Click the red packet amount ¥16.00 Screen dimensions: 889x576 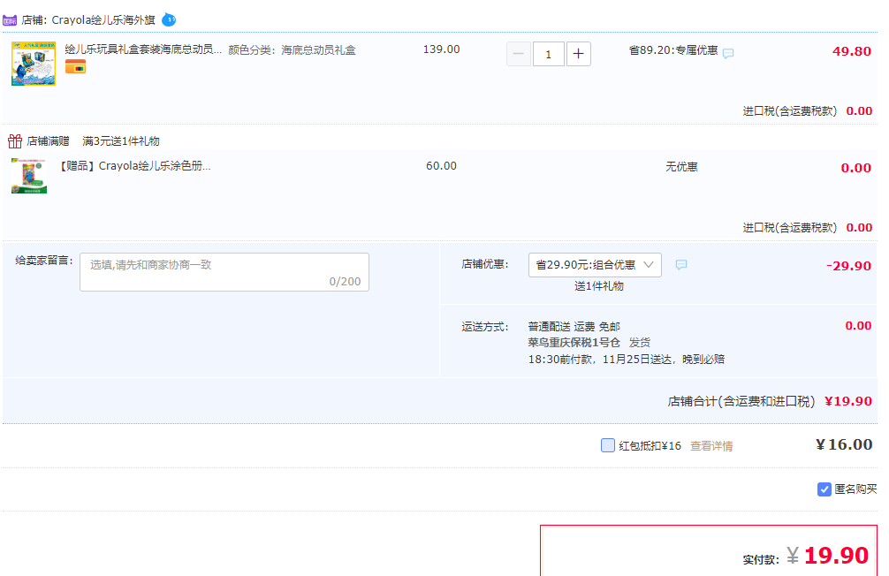[844, 444]
